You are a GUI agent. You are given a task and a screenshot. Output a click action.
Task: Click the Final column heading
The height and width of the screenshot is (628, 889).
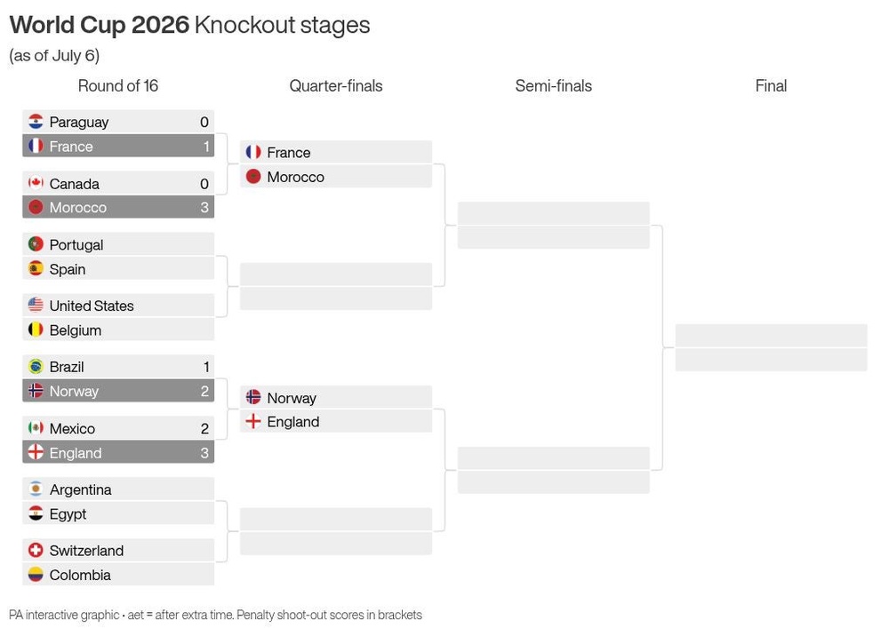click(x=771, y=85)
